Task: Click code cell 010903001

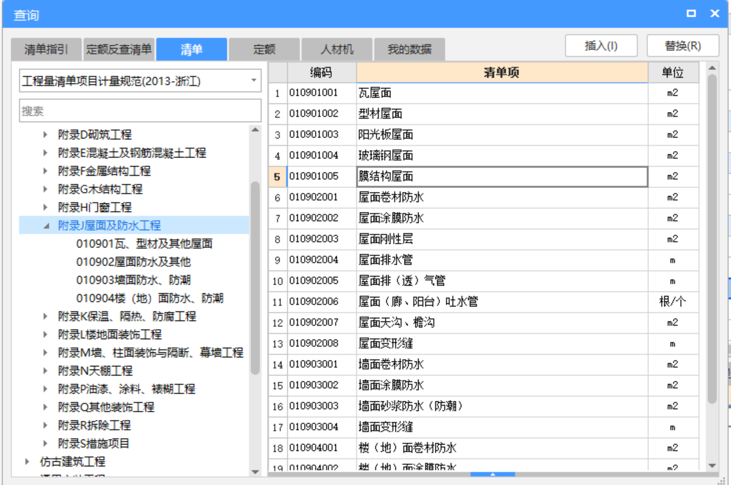Action: (x=322, y=365)
